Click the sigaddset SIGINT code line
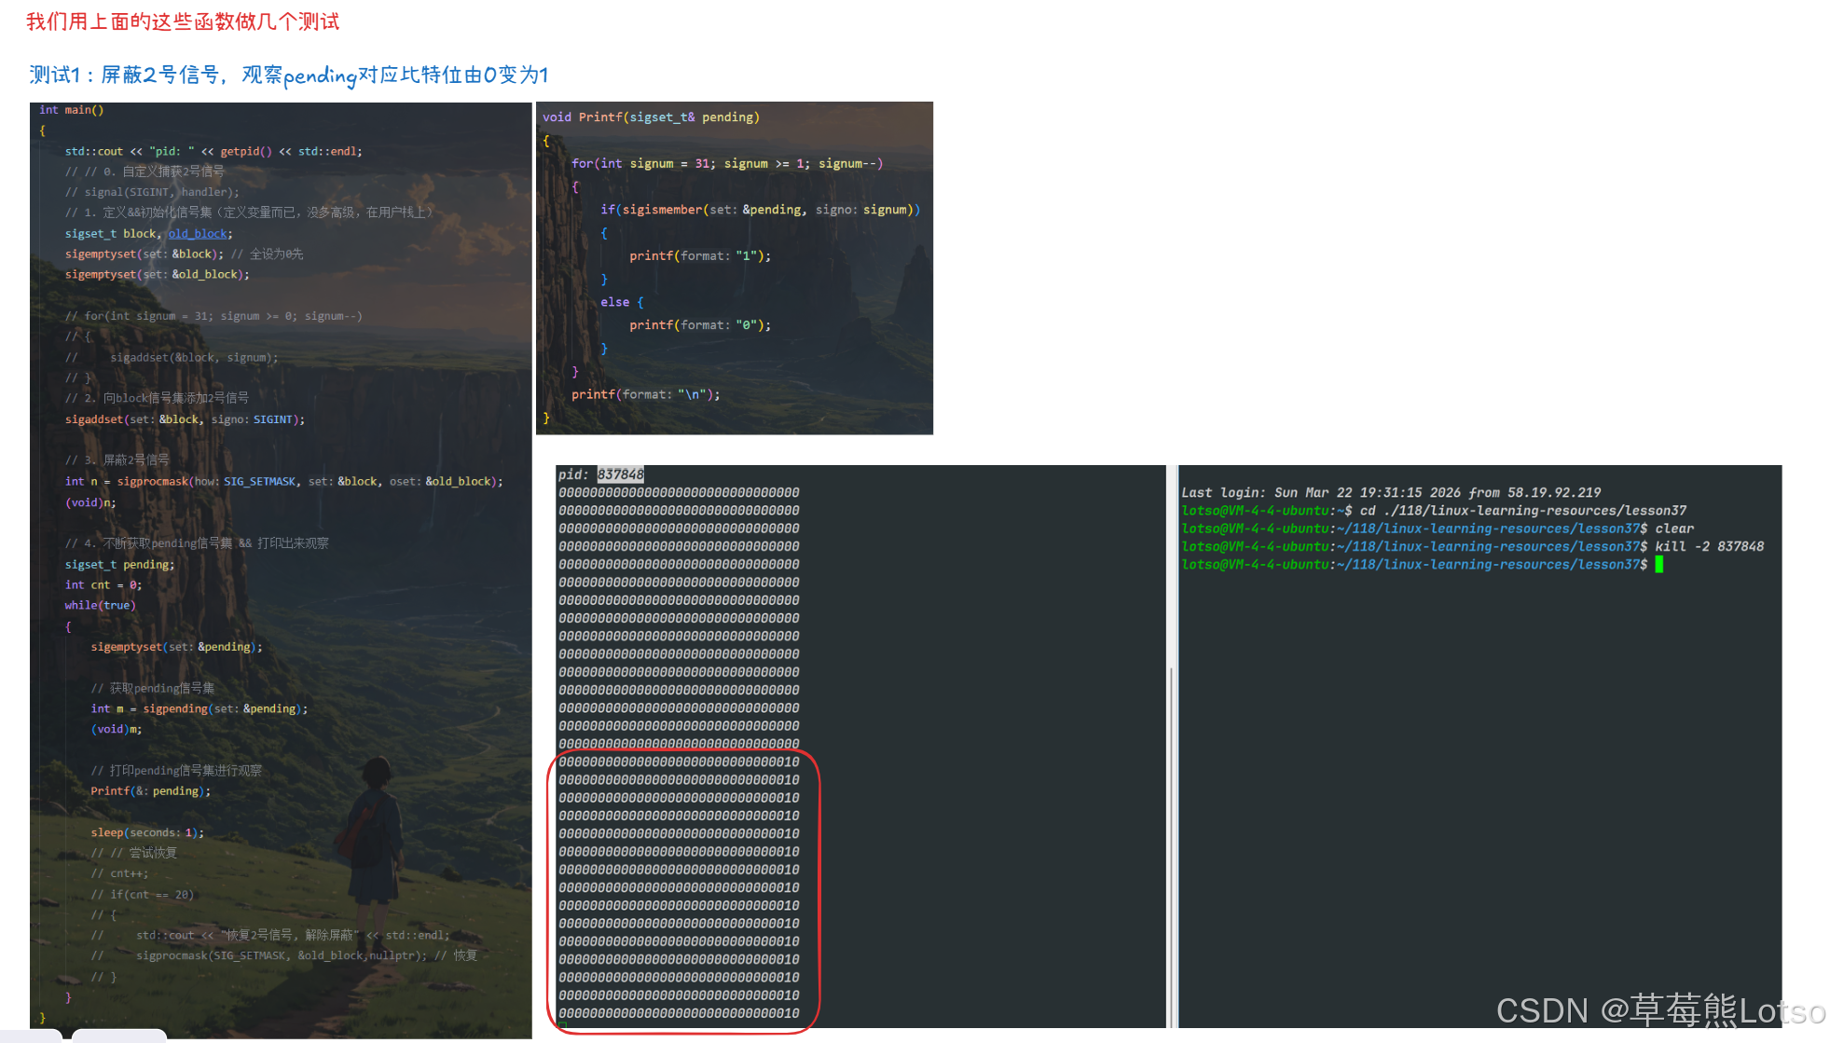The height and width of the screenshot is (1043, 1830). click(x=185, y=420)
